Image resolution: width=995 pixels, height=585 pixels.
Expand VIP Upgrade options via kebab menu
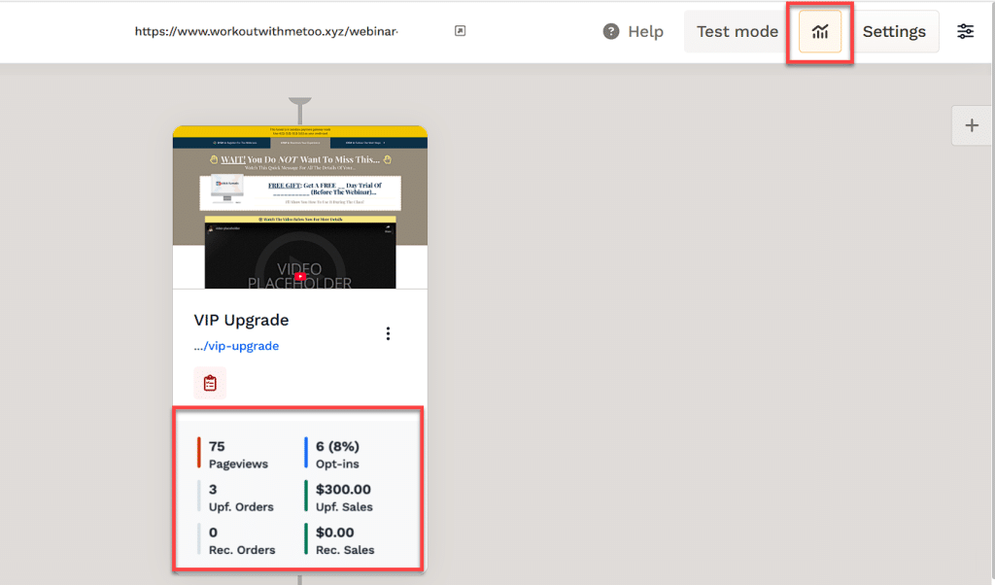coord(388,332)
